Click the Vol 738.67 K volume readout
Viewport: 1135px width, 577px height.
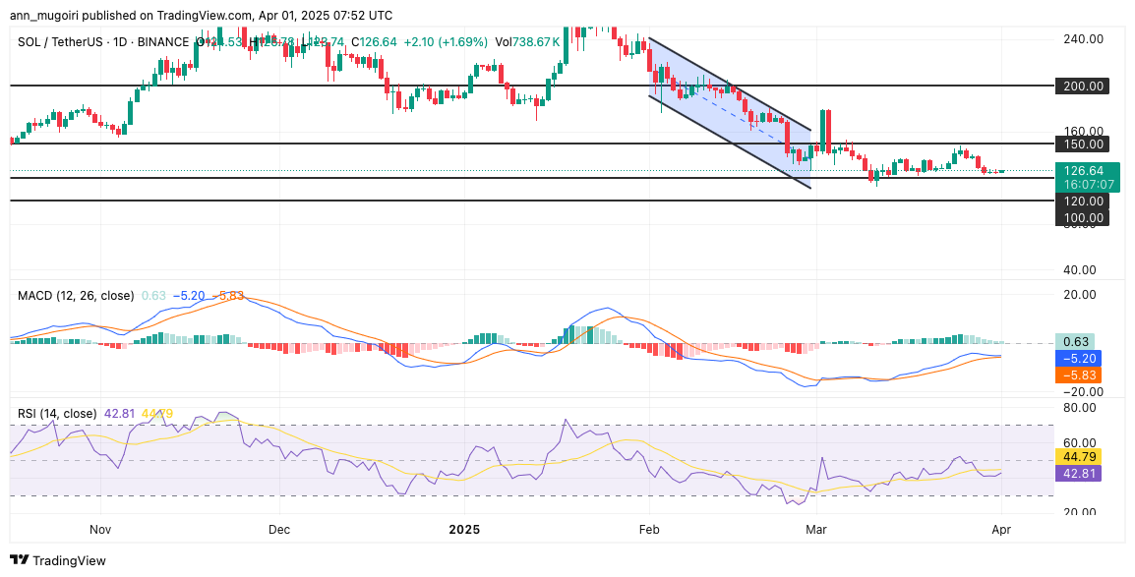(528, 42)
